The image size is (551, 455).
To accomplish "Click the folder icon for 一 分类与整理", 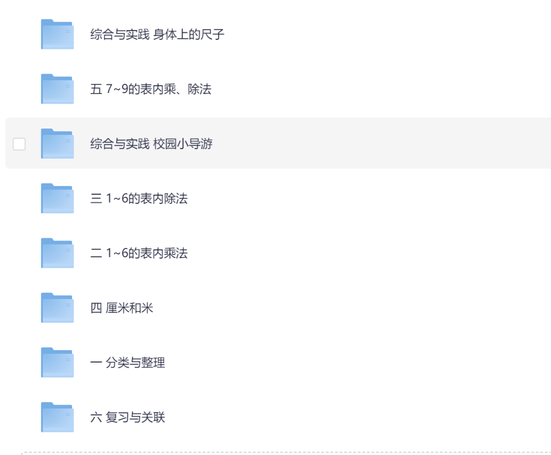I will (57, 362).
